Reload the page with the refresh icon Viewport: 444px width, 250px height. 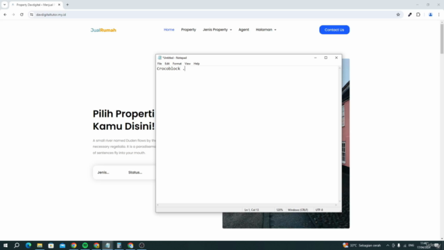[22, 15]
